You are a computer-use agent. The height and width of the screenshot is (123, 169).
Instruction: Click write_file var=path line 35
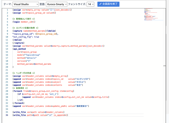point(38,112)
